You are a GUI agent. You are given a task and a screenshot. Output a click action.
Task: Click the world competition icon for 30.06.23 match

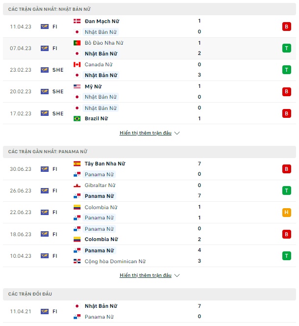click(x=45, y=169)
